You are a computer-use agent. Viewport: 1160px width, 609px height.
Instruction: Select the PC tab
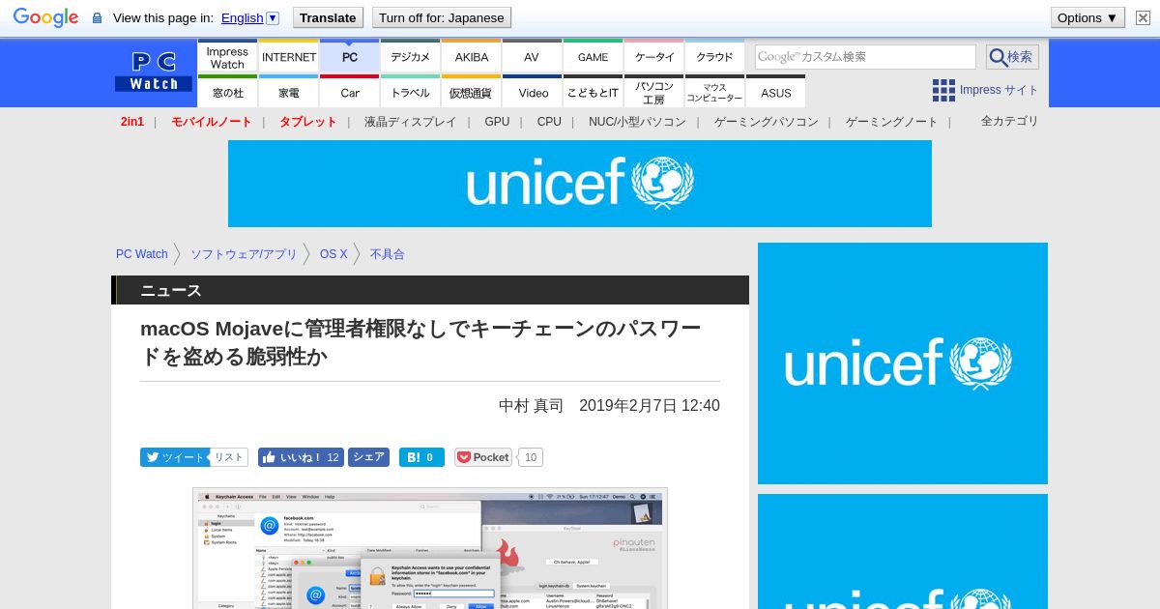click(x=350, y=57)
